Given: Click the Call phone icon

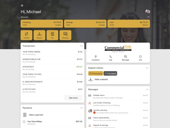Looking at the screenshot, I should click(111, 57).
